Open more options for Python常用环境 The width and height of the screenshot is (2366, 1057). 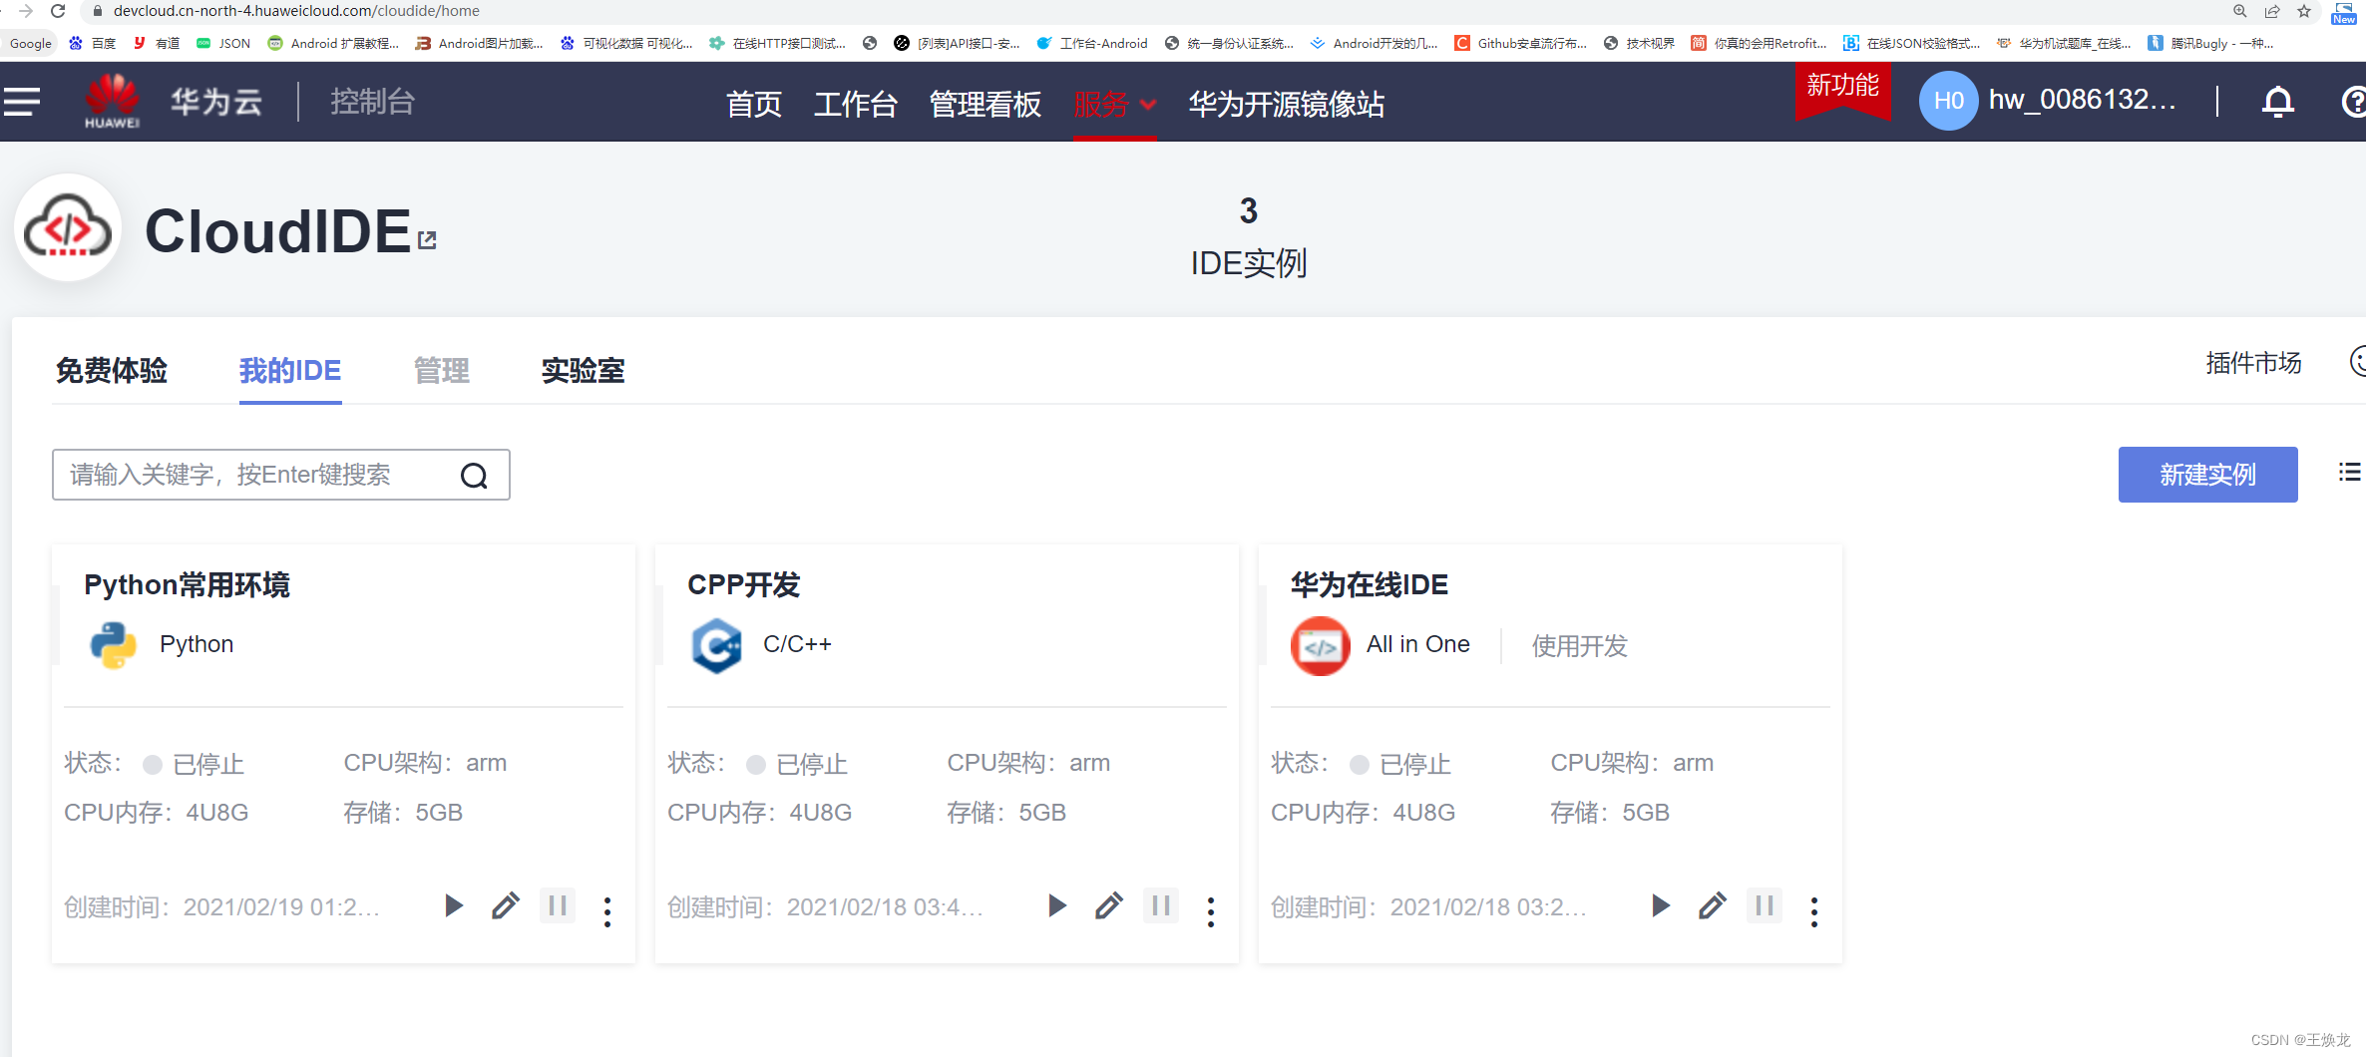(x=607, y=910)
